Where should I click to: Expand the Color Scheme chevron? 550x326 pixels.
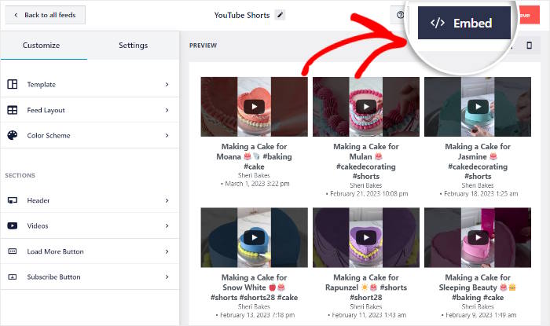point(167,135)
